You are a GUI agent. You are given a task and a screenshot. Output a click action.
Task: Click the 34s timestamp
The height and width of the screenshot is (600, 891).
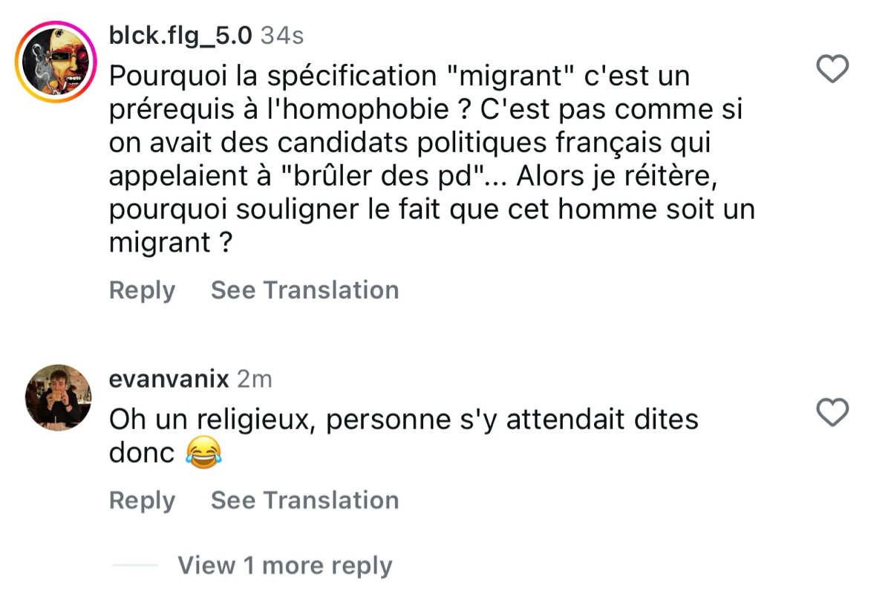pos(281,35)
